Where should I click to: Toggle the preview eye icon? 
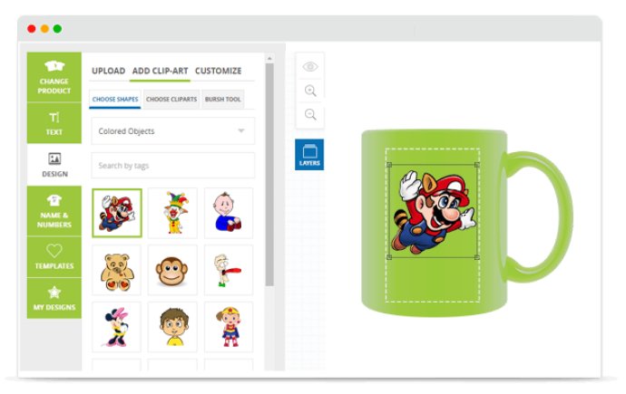tap(310, 66)
